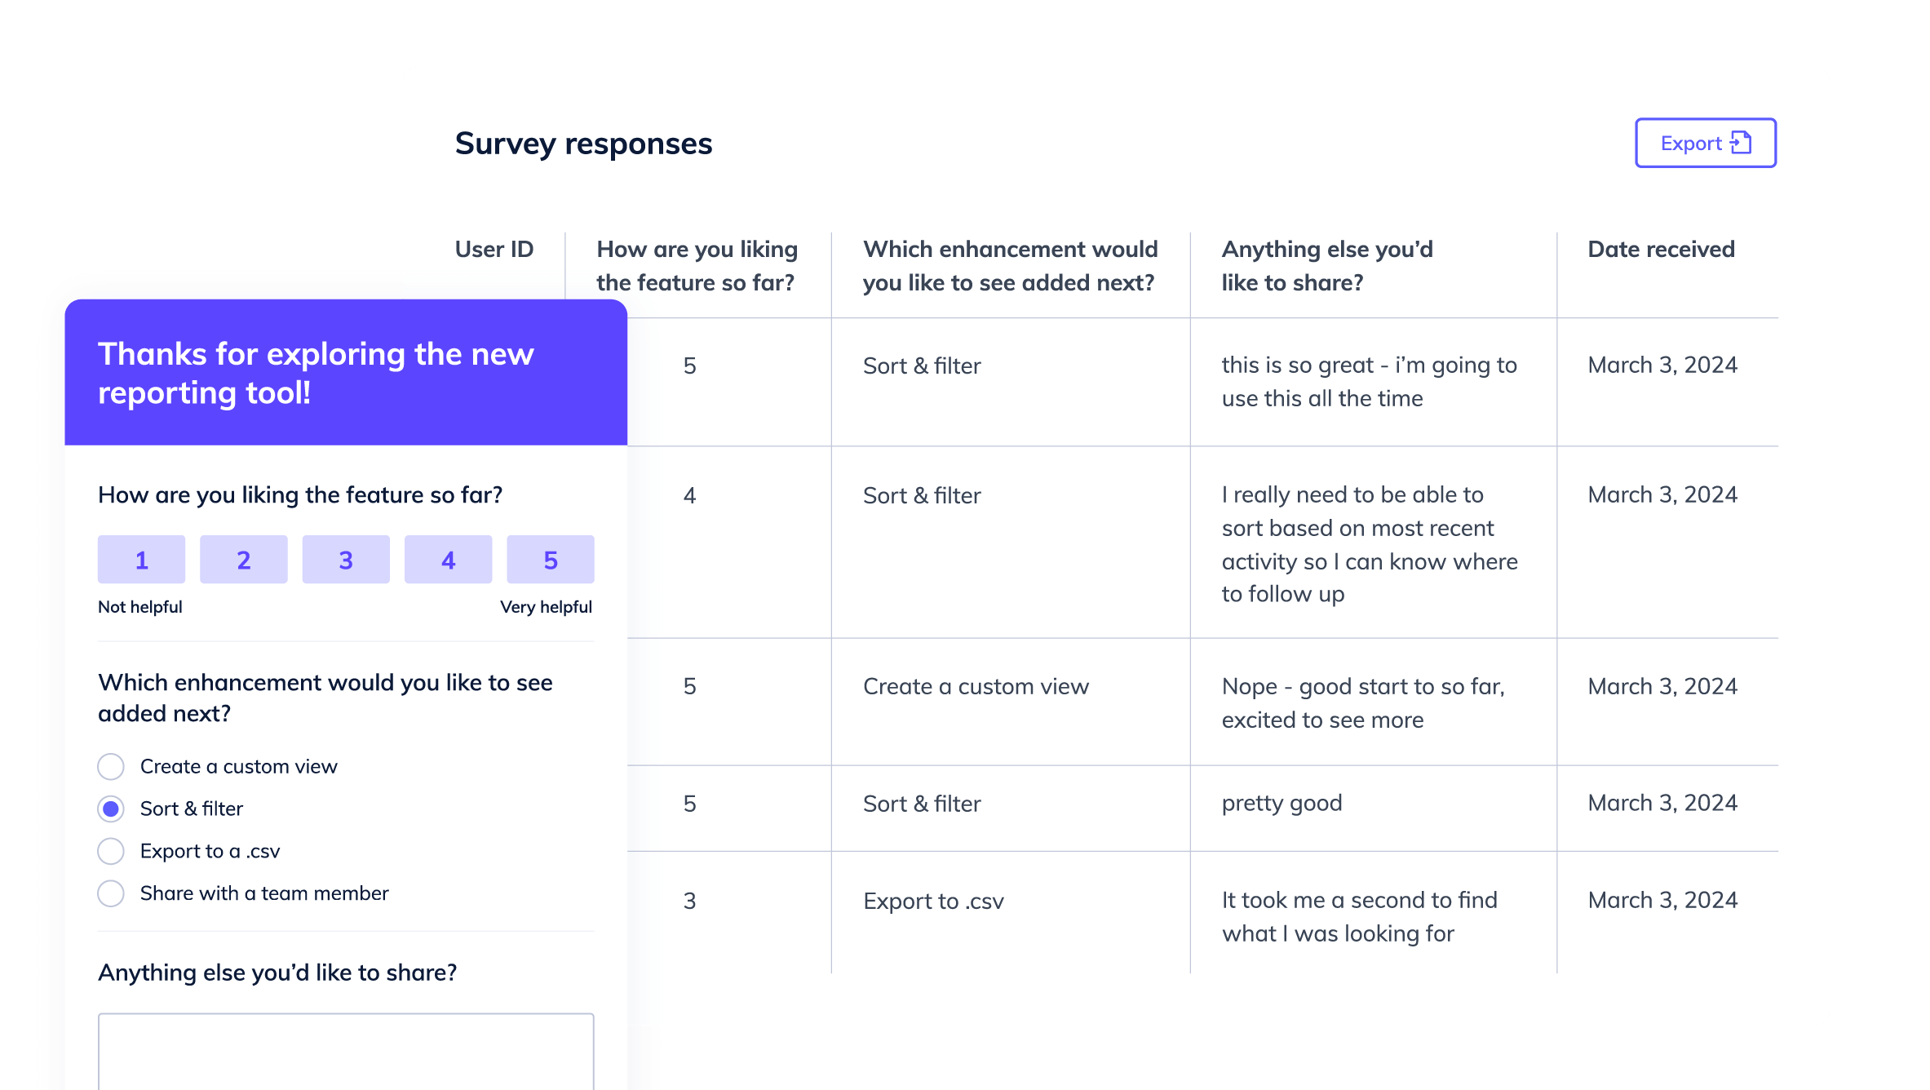This screenshot has height=1090, width=1930.
Task: Open the 'pretty good' response row
Action: click(1202, 809)
